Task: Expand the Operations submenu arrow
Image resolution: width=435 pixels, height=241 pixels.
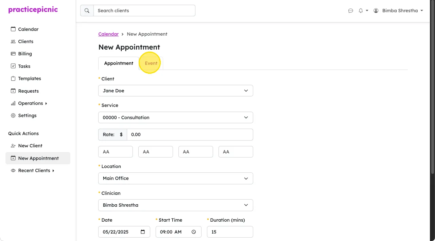Action: tap(46, 104)
